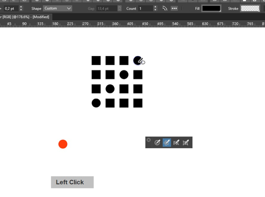The height and width of the screenshot is (197, 265).
Task: Click the black circle in the grid's third row
Action: 110,89
